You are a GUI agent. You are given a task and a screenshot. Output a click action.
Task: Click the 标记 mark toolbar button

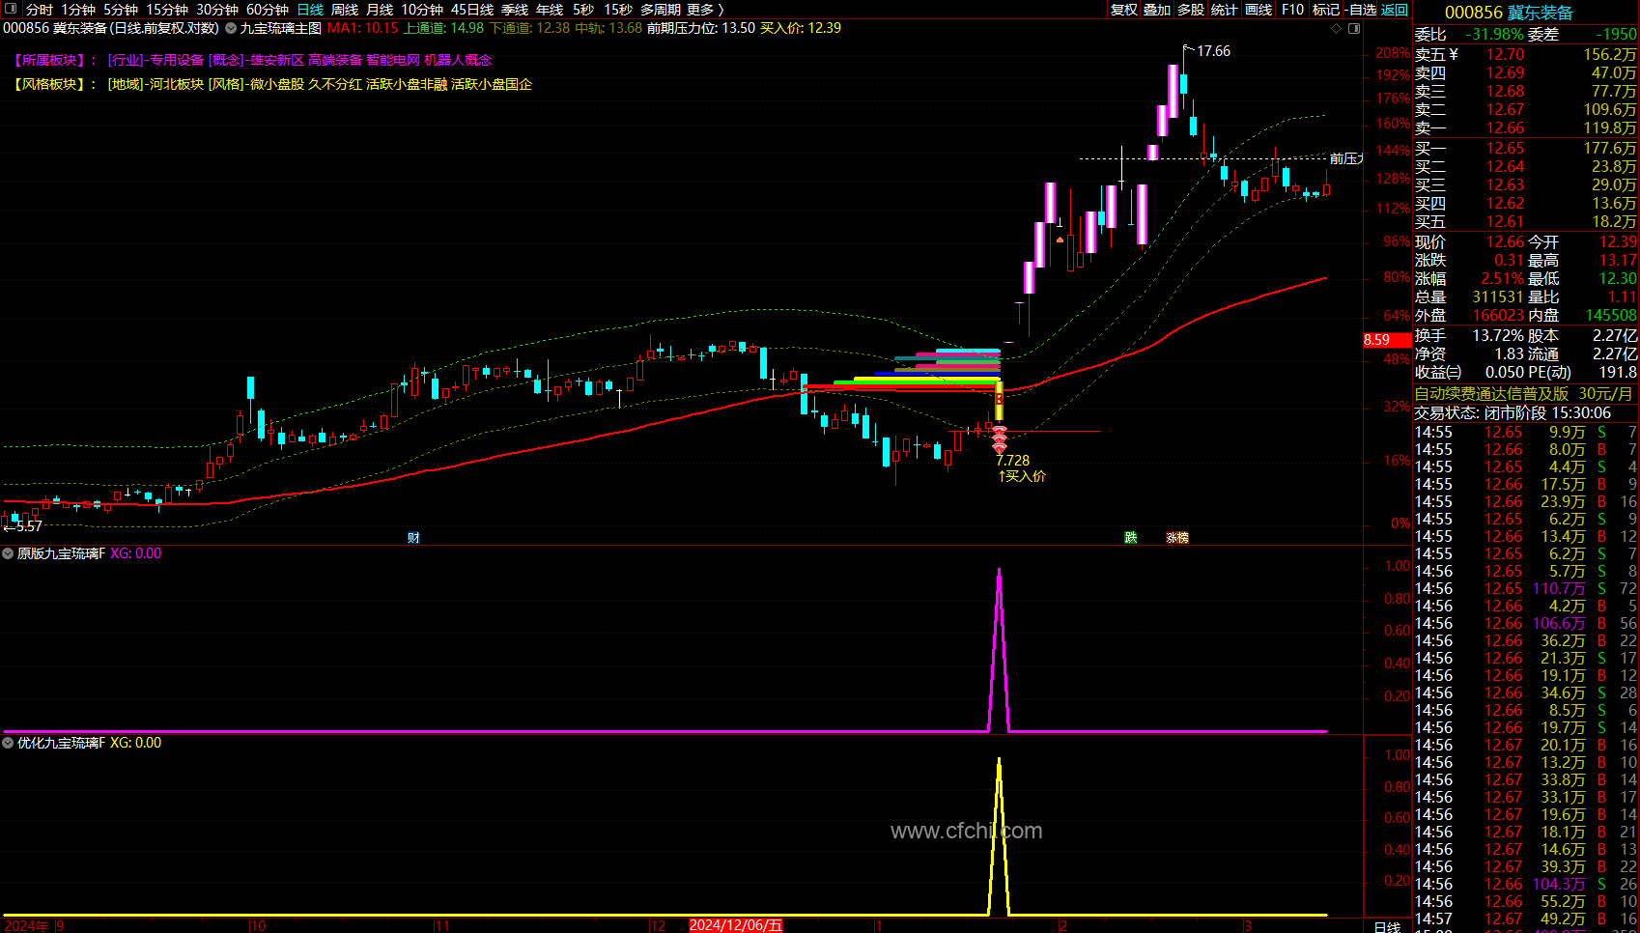1326,10
